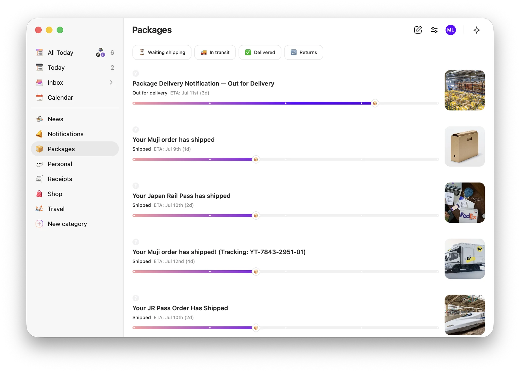Open the warehouse thumbnail image
This screenshot has height=372, width=520.
coord(465,90)
